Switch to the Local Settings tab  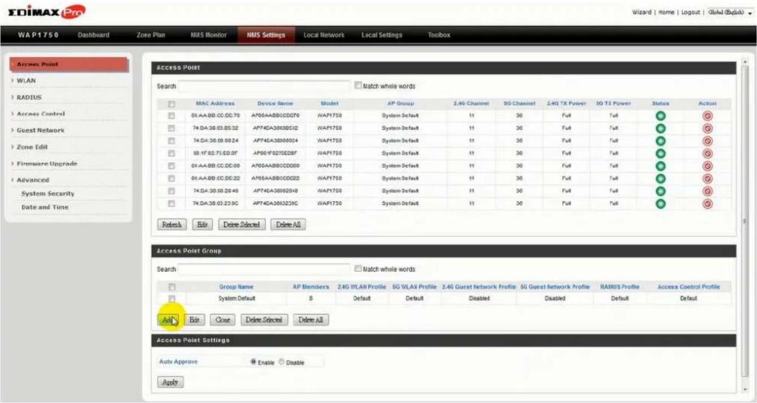pos(382,35)
